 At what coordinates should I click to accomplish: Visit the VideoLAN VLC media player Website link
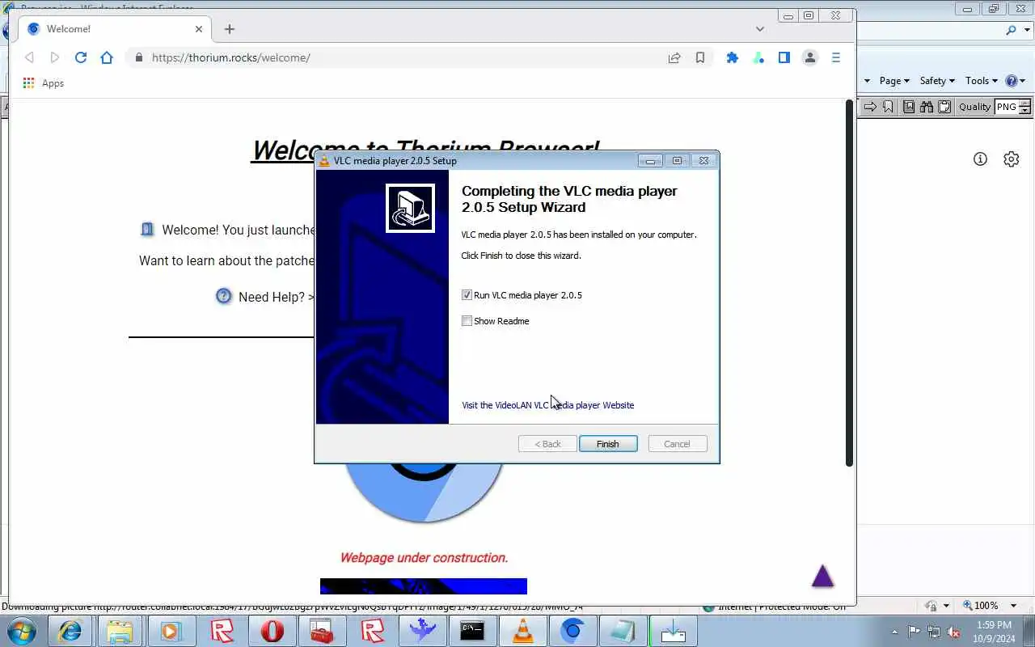tap(547, 405)
